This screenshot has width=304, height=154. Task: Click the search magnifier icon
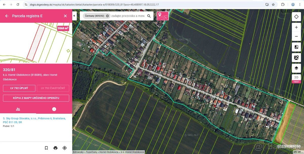[x=149, y=16]
